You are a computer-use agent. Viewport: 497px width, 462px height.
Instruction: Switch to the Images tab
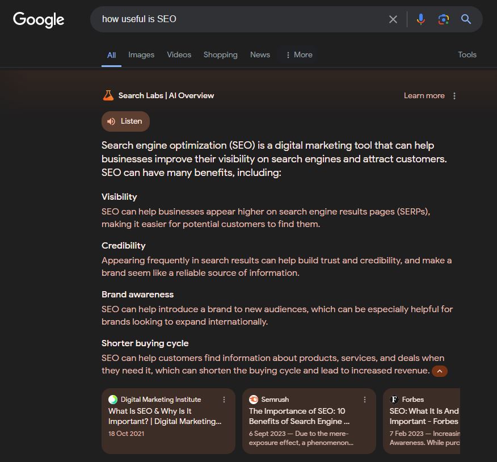[141, 55]
